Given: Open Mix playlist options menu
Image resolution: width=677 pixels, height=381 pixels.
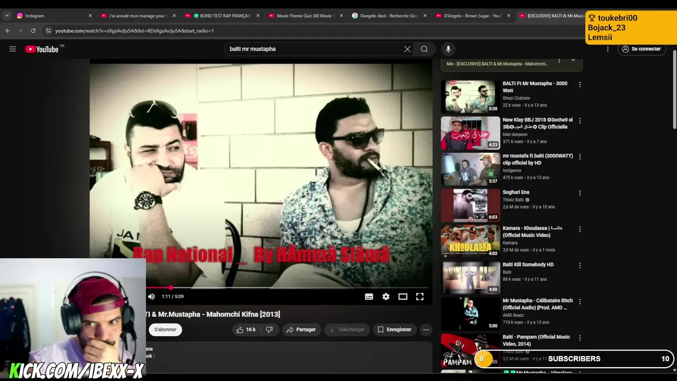Looking at the screenshot, I should pyautogui.click(x=559, y=60).
